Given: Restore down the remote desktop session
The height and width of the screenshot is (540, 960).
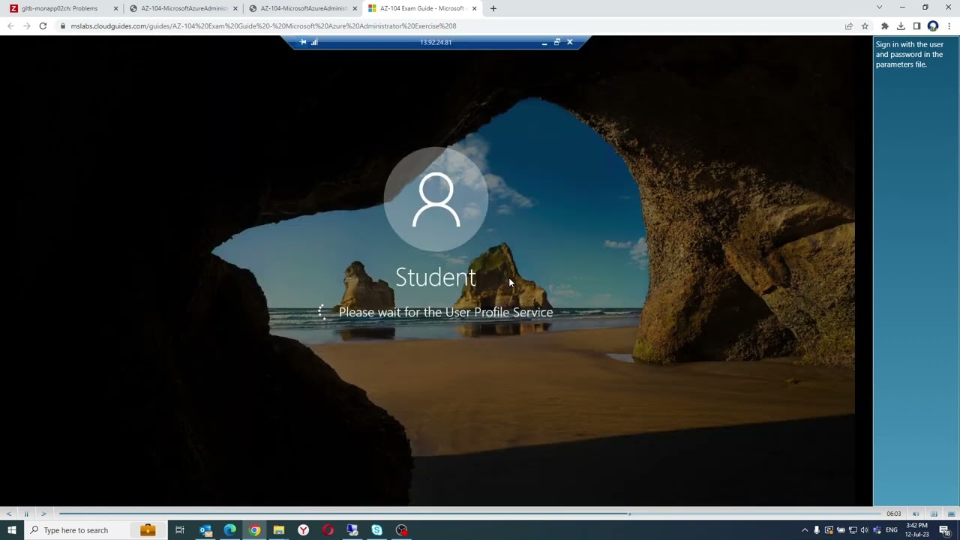Looking at the screenshot, I should pyautogui.click(x=556, y=42).
